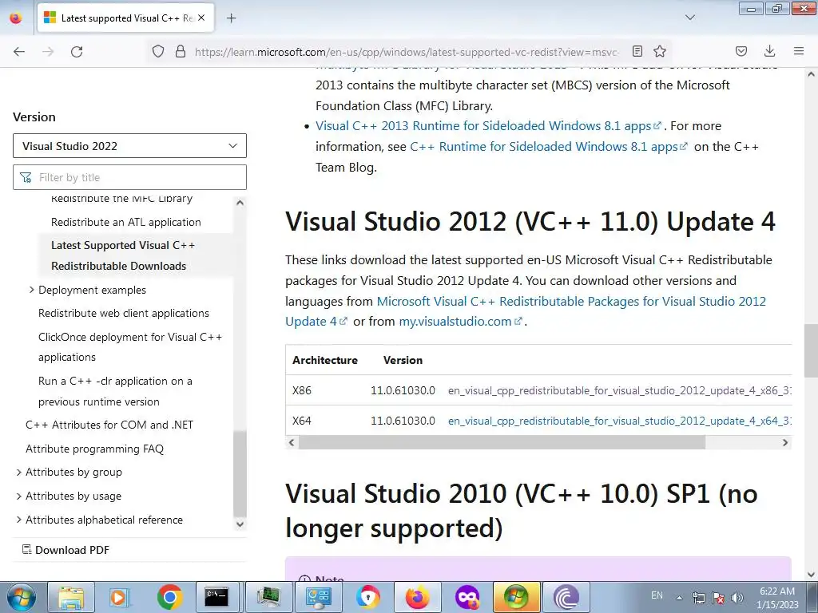Open Visual C++ 2013 Runtime for Sideloaded apps link
The image size is (818, 613).
tap(488, 126)
